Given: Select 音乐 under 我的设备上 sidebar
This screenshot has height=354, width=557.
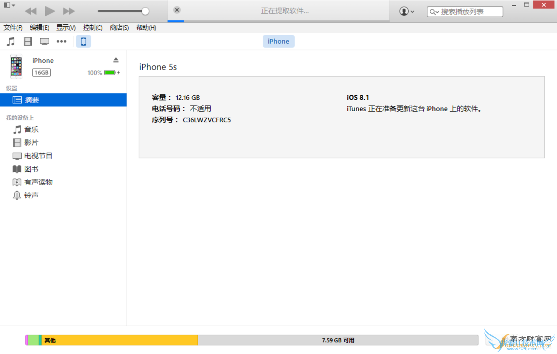Looking at the screenshot, I should coord(31,129).
